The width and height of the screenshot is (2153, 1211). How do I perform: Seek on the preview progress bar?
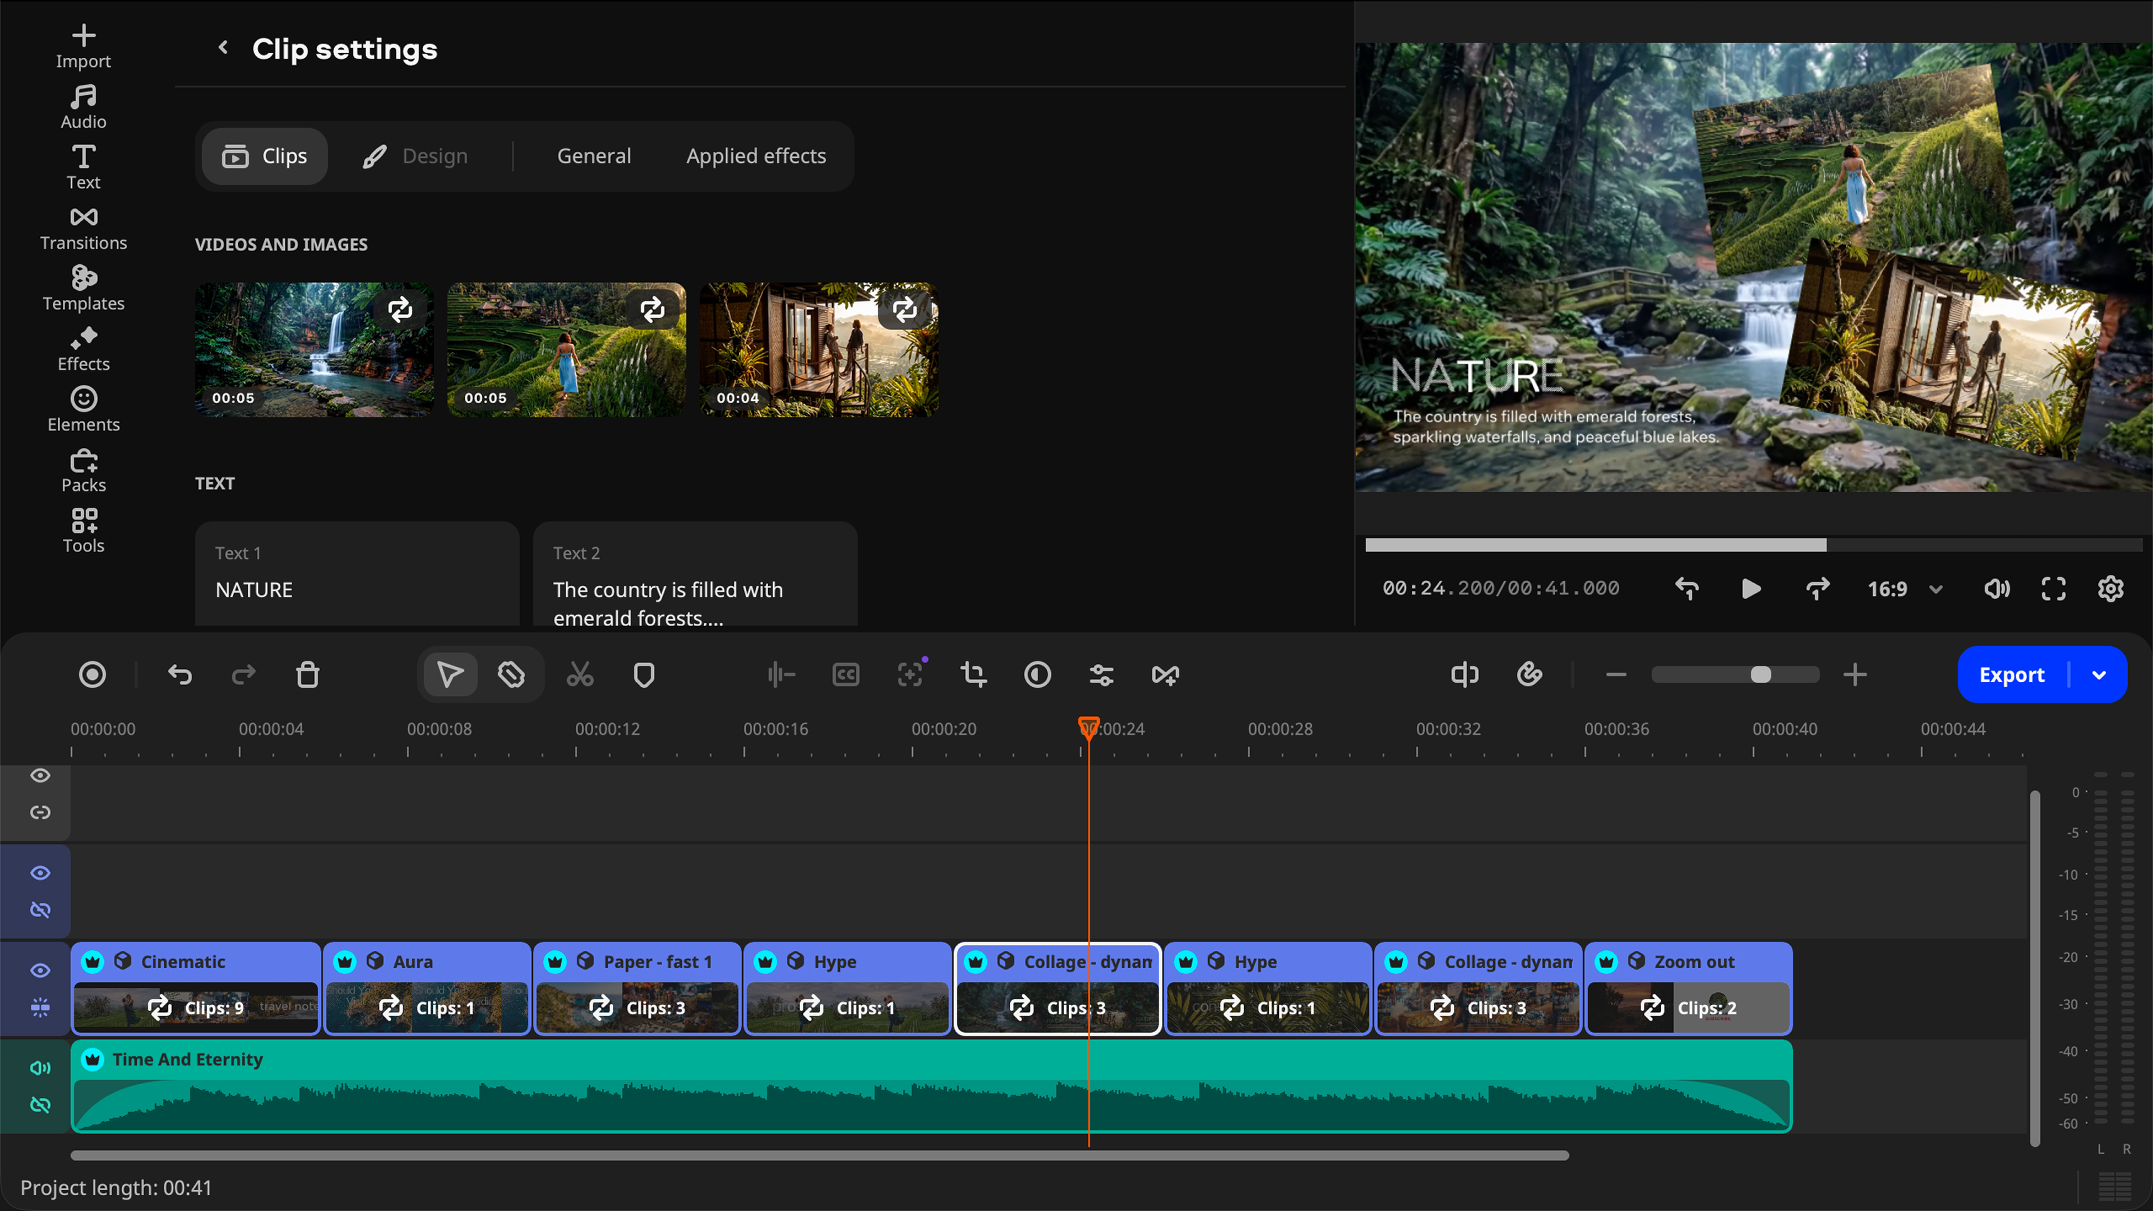click(1753, 545)
